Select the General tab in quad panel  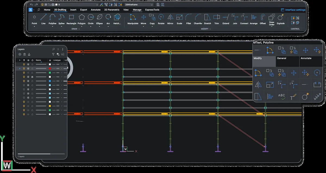coord(288,61)
